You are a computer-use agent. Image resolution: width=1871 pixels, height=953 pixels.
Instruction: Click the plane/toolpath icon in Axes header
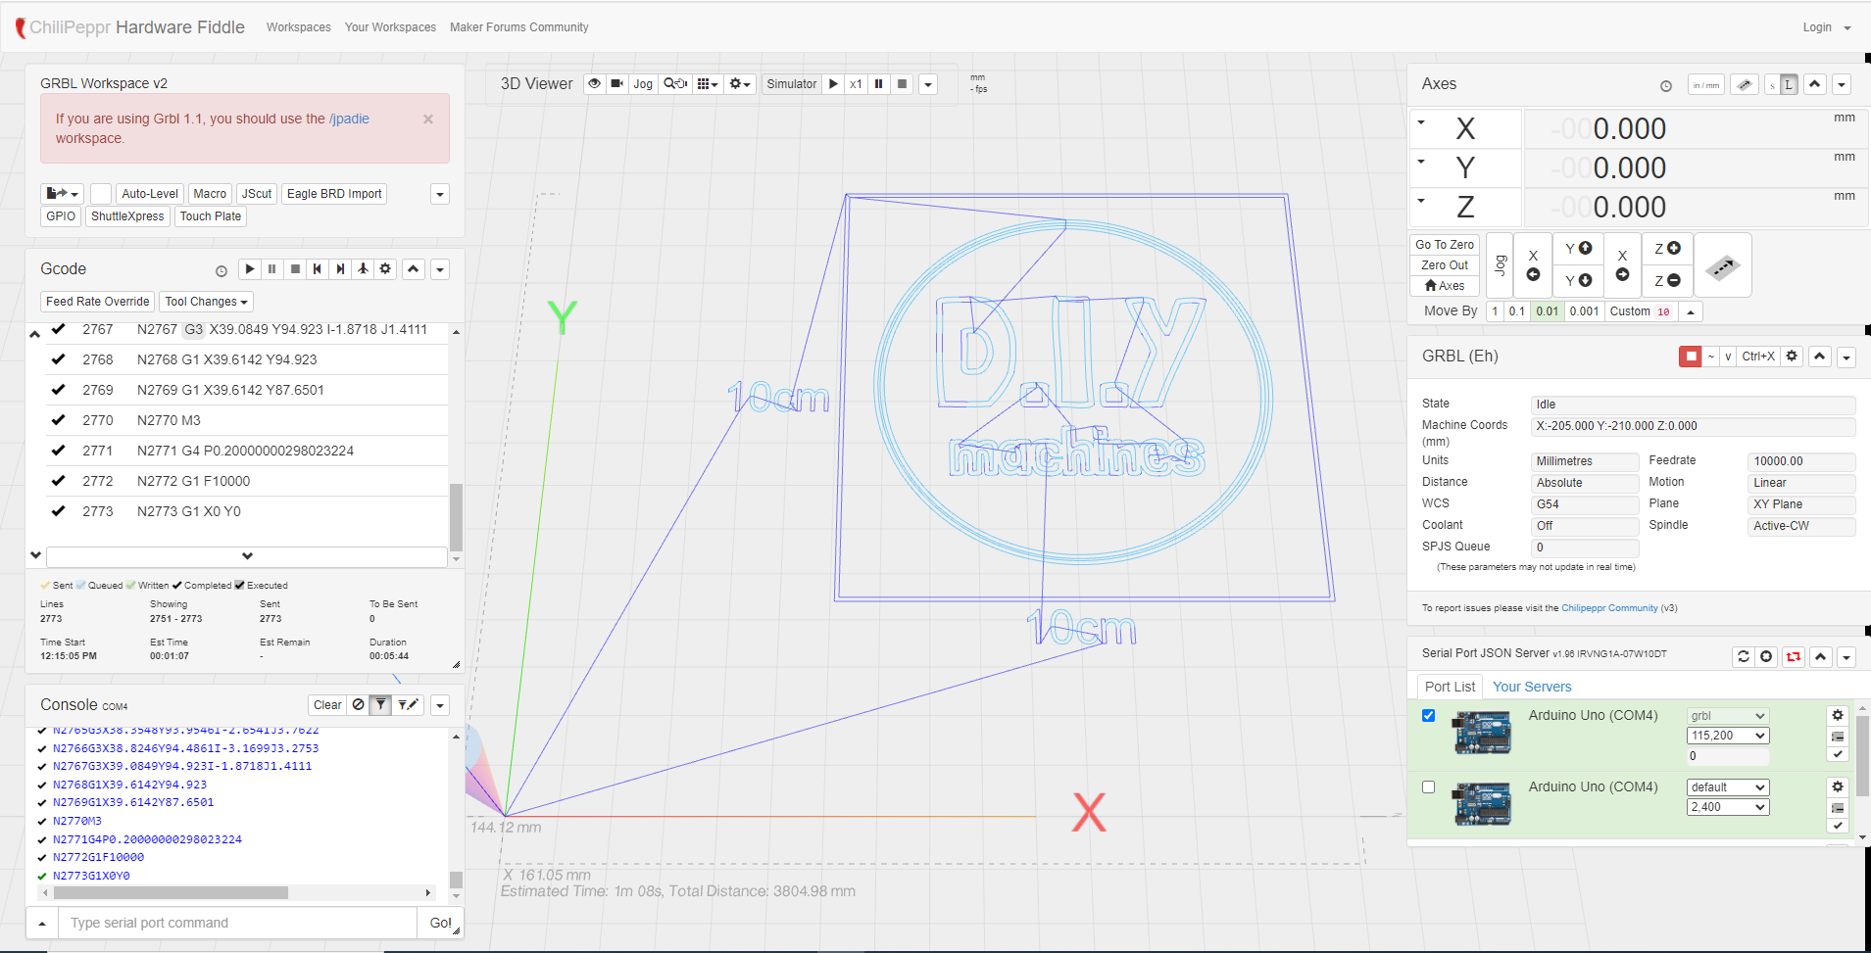click(1744, 85)
